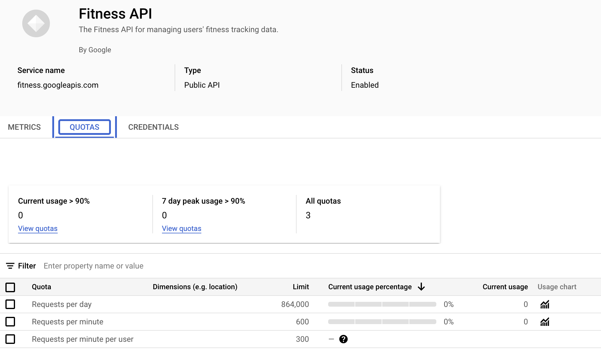Sort by Current usage percentage column header
Viewport: 601px width, 355px height.
point(370,287)
